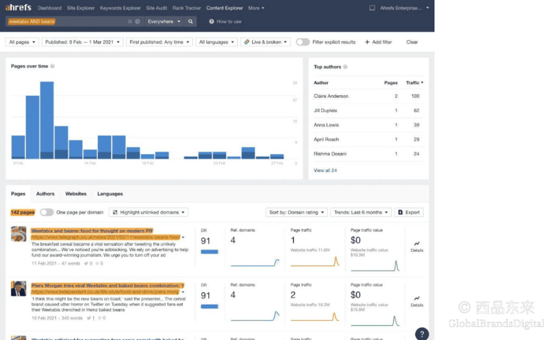544x340 pixels.
Task: Open Content Explorer
Action: [x=224, y=8]
